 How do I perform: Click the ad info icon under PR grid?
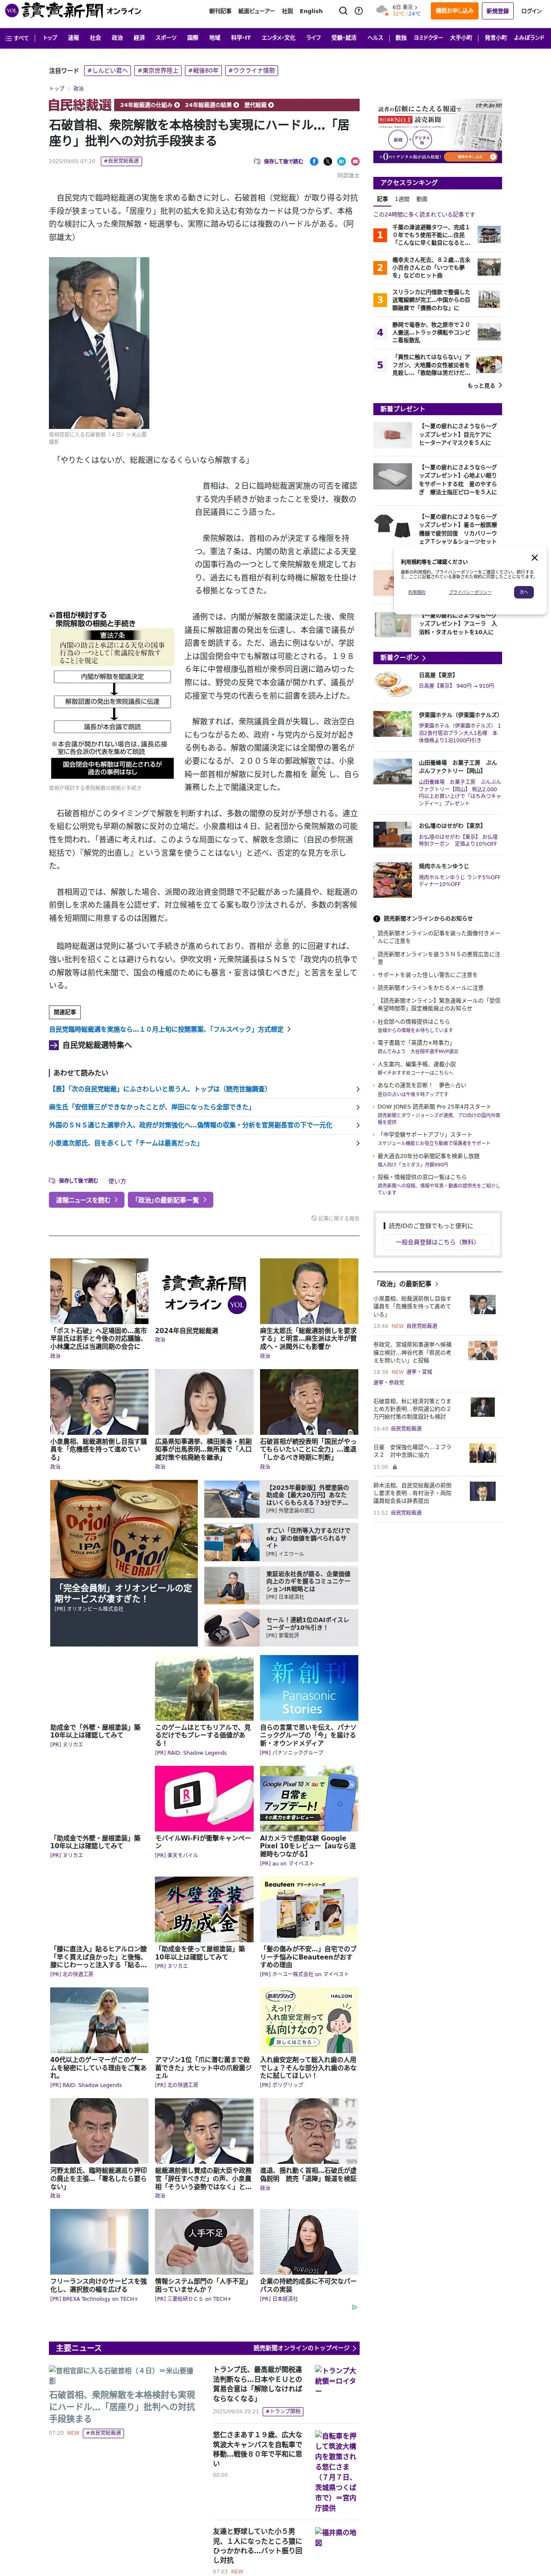(354, 2307)
